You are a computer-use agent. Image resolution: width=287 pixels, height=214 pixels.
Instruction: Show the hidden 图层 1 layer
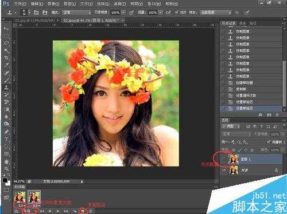point(223,159)
